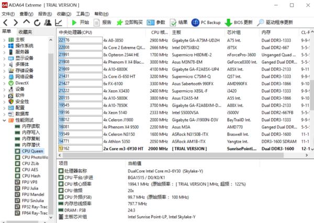Refresh the view with the refresh icon
The height and width of the screenshot is (223, 314).
click(37, 22)
